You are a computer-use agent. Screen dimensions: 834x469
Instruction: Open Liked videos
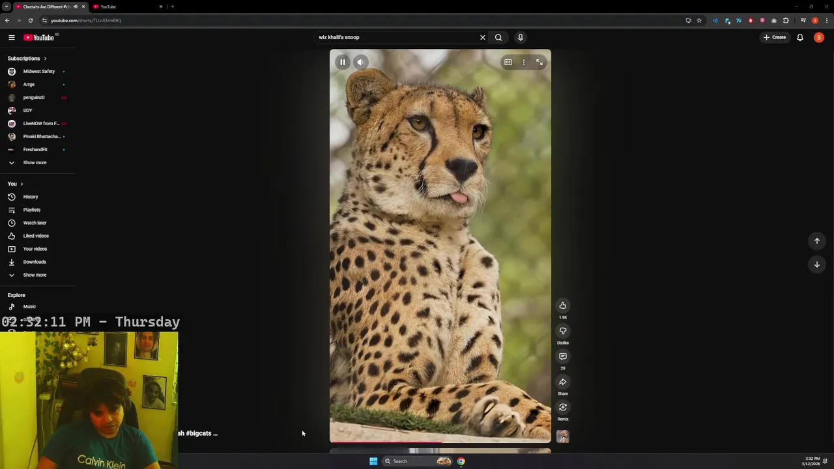coord(36,236)
